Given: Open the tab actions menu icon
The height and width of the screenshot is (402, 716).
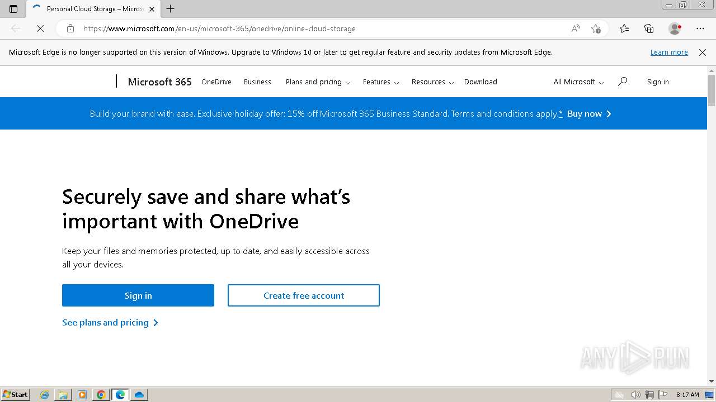Looking at the screenshot, I should [x=13, y=9].
